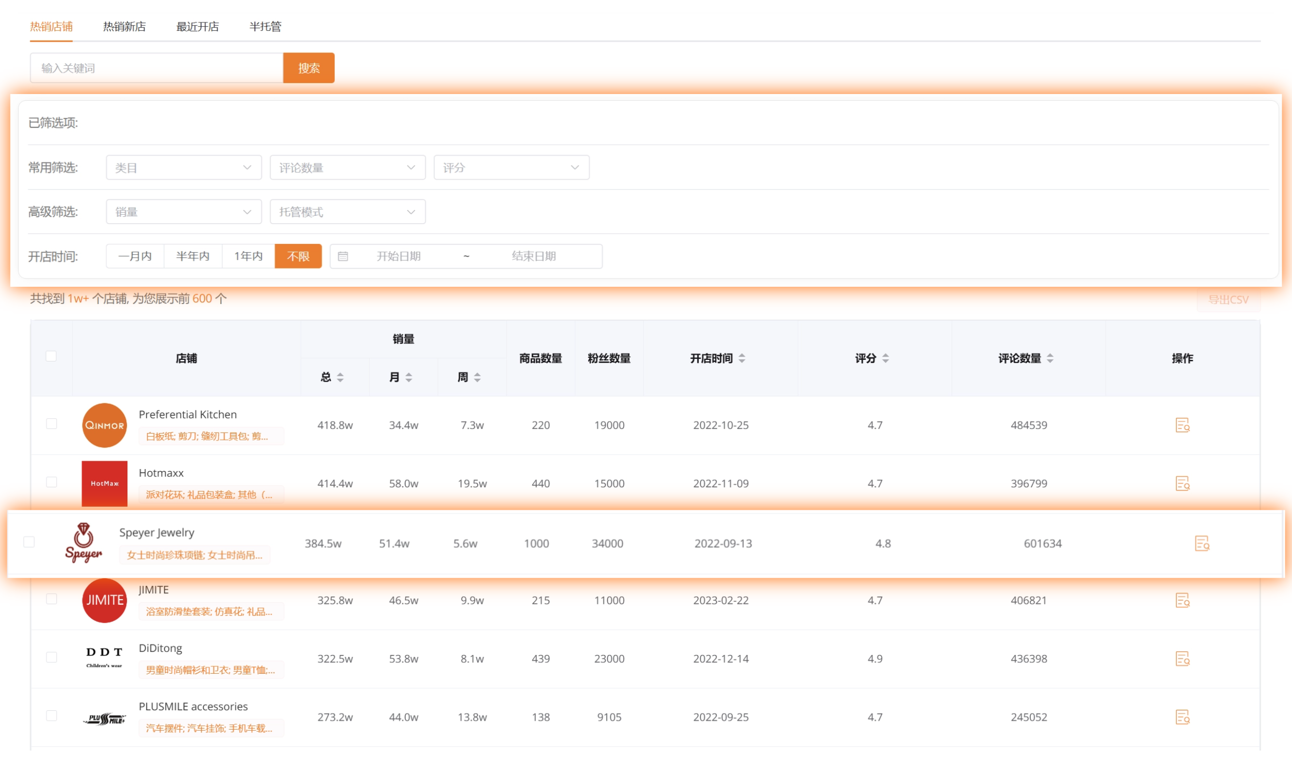Open the 评分 rating filter dropdown
The width and height of the screenshot is (1292, 761).
point(512,168)
